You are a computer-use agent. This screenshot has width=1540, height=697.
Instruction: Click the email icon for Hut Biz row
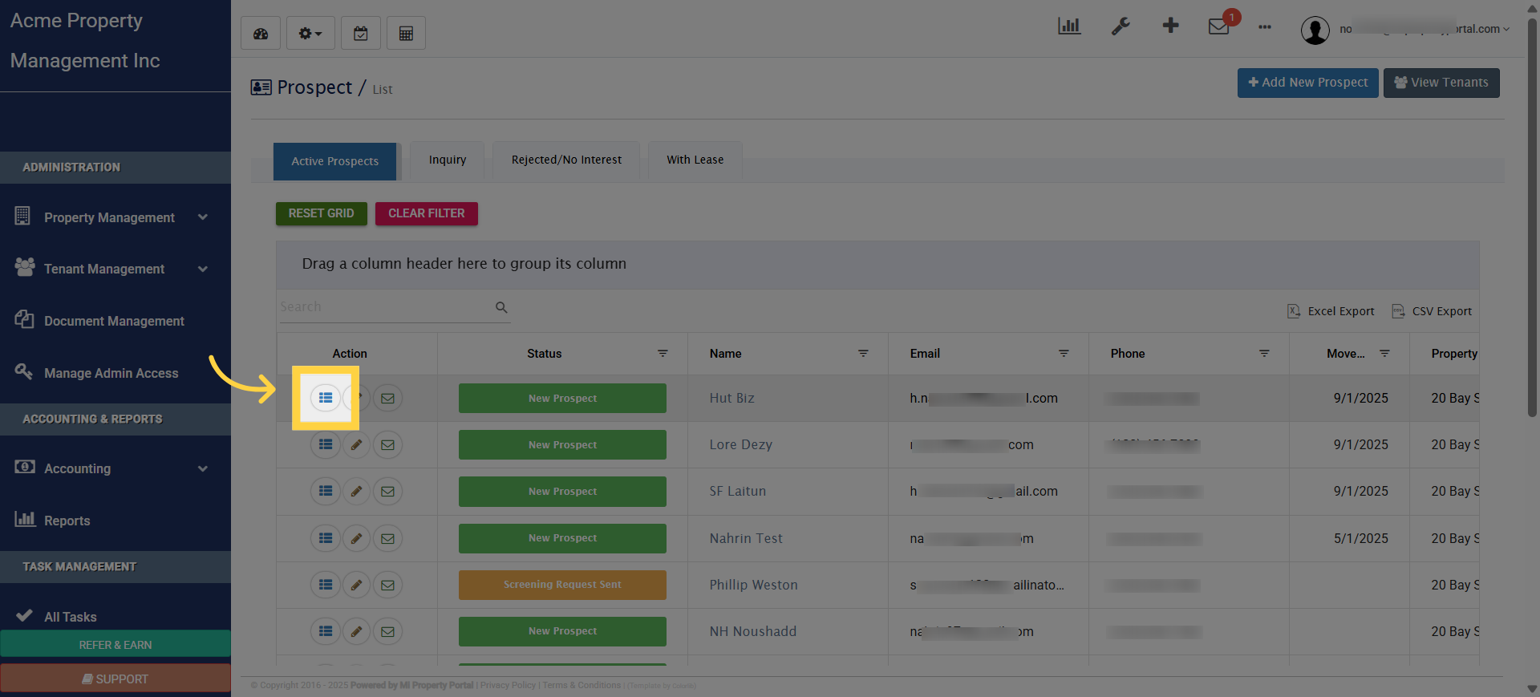(387, 399)
